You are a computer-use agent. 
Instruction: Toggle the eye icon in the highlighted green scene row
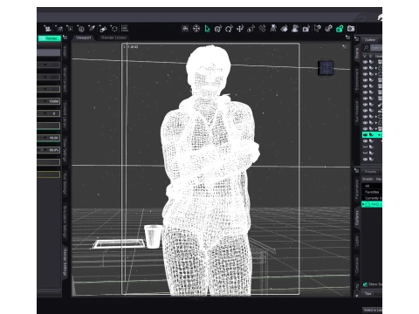click(366, 135)
